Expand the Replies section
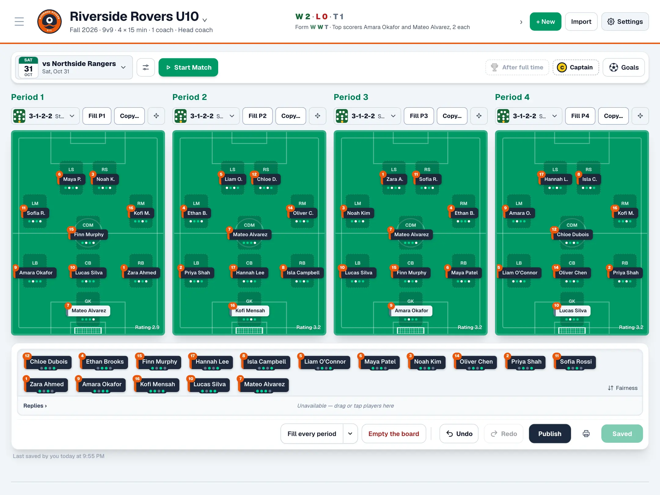Viewport: 660px width, 495px height. [x=35, y=406]
